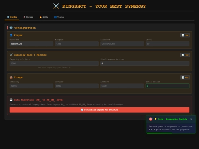Switch to the Skills tab
The width and height of the screenshot is (199, 149).
[x=43, y=17]
